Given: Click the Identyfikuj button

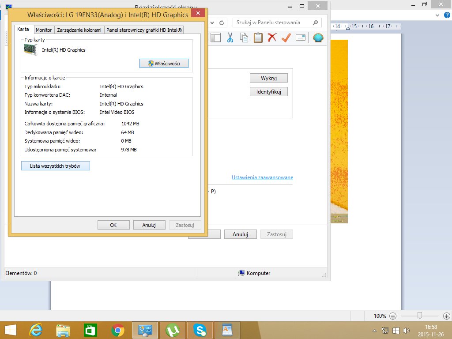Looking at the screenshot, I should coord(269,92).
